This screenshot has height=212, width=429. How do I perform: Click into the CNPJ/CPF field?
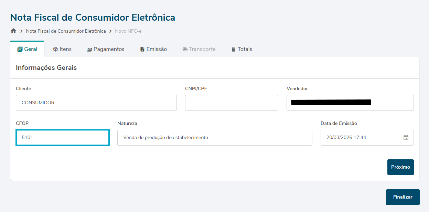pyautogui.click(x=232, y=103)
